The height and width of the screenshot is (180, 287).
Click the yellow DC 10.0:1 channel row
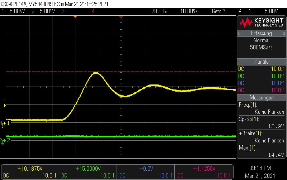pos(262,69)
